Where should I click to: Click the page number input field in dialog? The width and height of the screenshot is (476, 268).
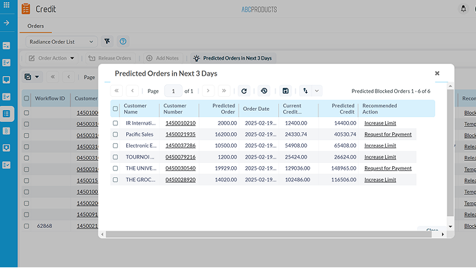173,91
